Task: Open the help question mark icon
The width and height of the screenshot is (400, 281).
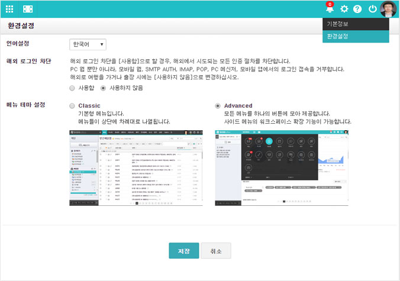Action: (357, 9)
